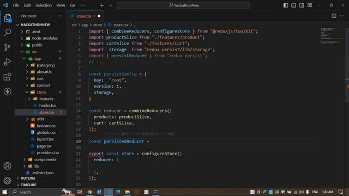Toggle the primary side bar
The width and height of the screenshot is (349, 196).
pyautogui.click(x=286, y=5)
